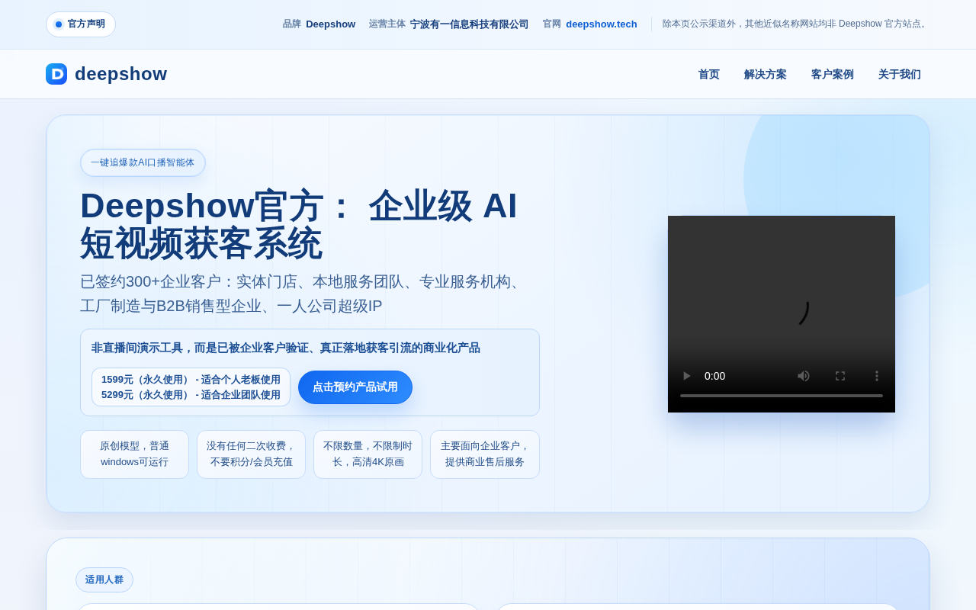This screenshot has height=610, width=976.
Task: Open the 客户案例 page
Action: (833, 75)
